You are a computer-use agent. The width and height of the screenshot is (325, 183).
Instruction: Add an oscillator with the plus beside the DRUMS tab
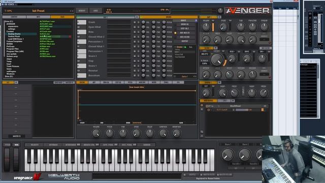coord(137,17)
